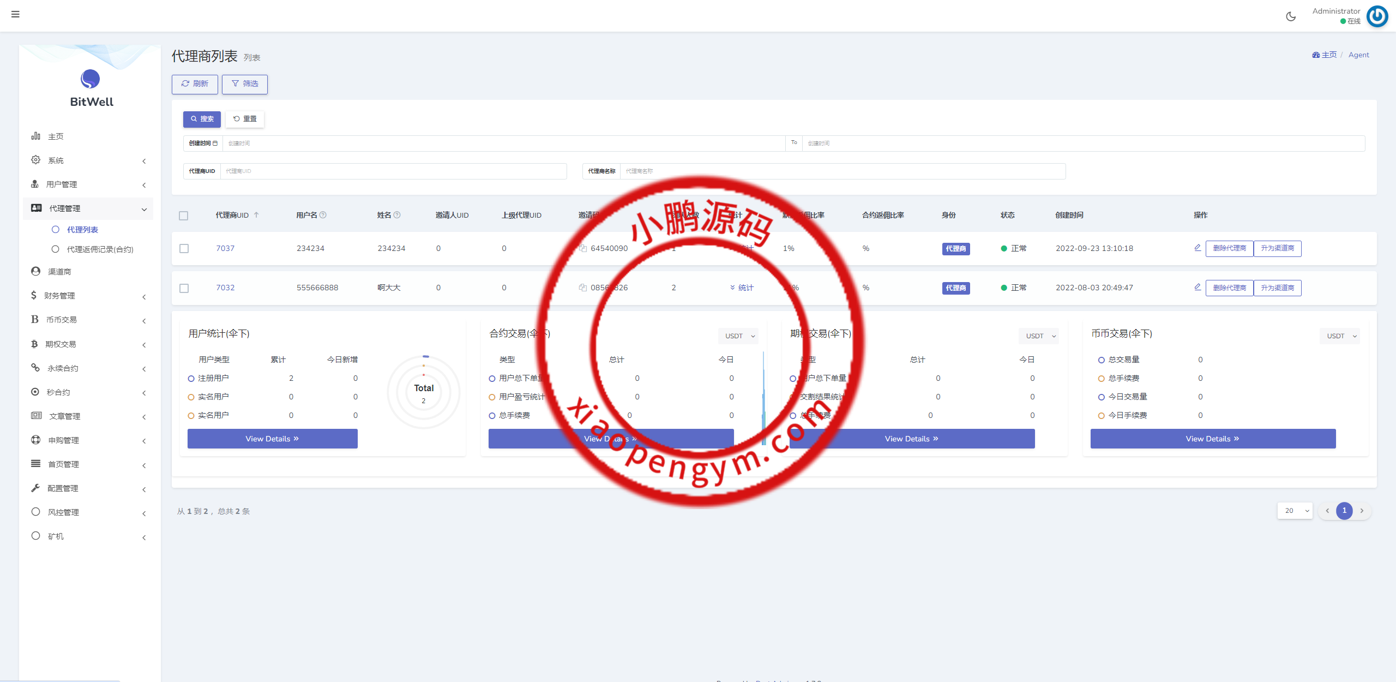The image size is (1396, 682).
Task: Tick the checkbox for agent 7037
Action: coord(184,248)
